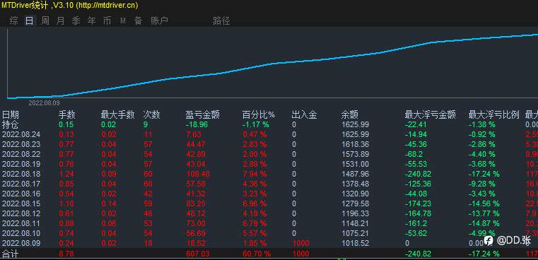
Task: Click the 1.24 lots value
Action: (x=66, y=175)
